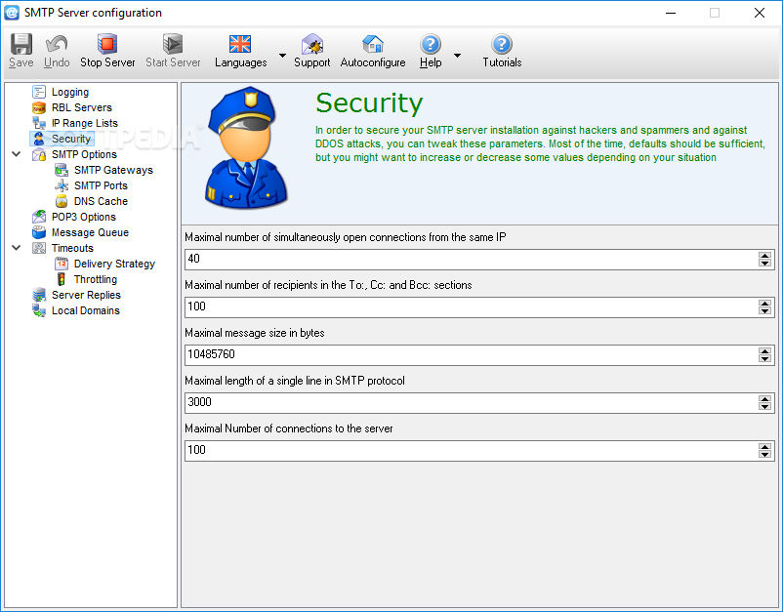The width and height of the screenshot is (783, 612).
Task: Click the Throttling traffic light icon
Action: (x=62, y=279)
